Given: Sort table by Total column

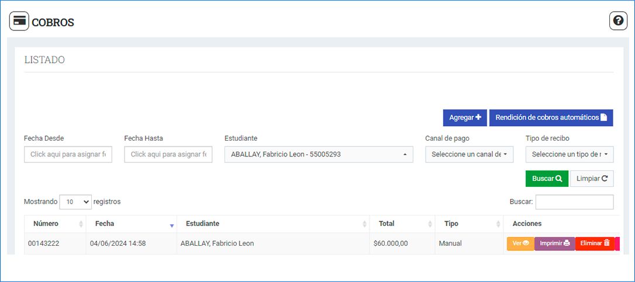Looking at the screenshot, I should tap(402, 224).
